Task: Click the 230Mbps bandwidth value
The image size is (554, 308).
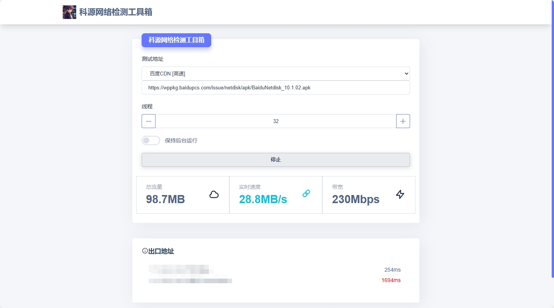Action: tap(356, 199)
